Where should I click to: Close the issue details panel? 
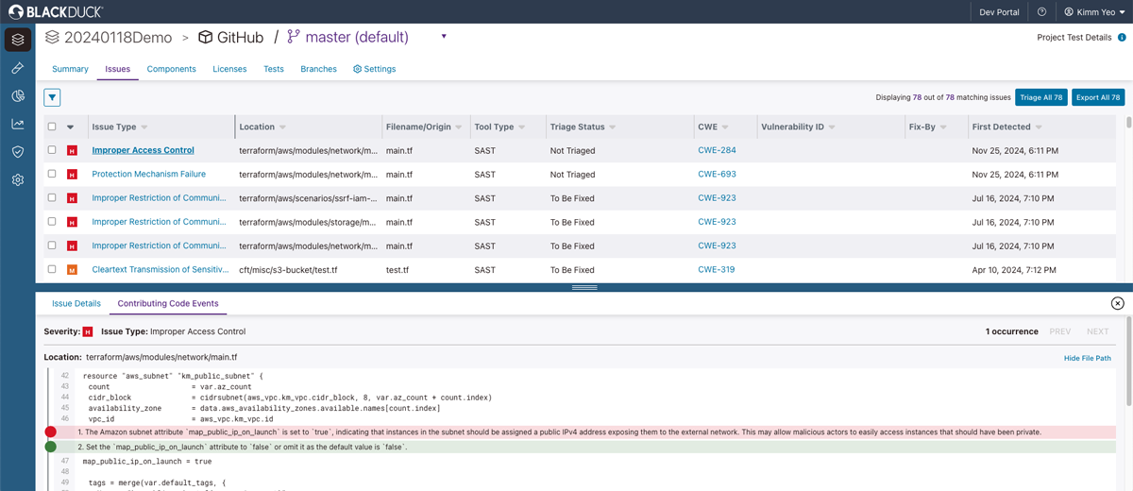[x=1117, y=303]
